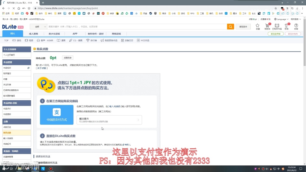This screenshot has width=306, height=172.
Task: Open 点数历史 in sidebar
Action: (x=17, y=127)
